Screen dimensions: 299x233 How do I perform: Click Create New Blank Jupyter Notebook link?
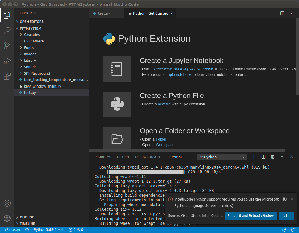(x=182, y=69)
